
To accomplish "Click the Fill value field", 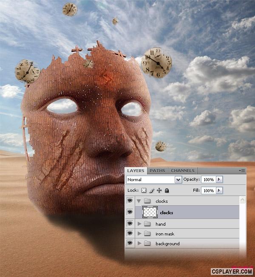I will pyautogui.click(x=208, y=190).
